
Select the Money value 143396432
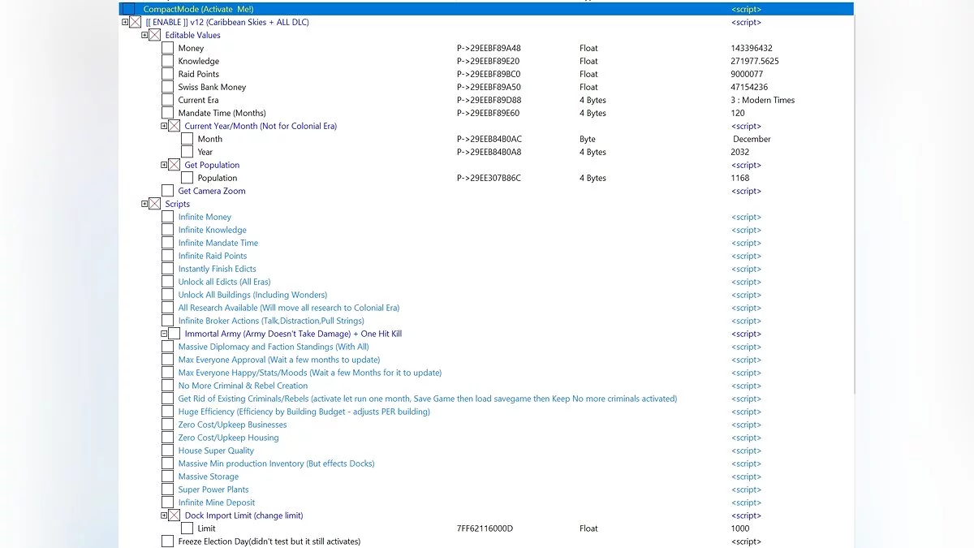click(x=752, y=48)
